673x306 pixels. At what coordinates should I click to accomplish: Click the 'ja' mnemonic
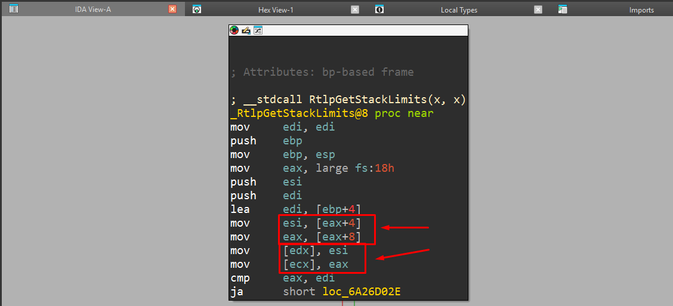[237, 292]
